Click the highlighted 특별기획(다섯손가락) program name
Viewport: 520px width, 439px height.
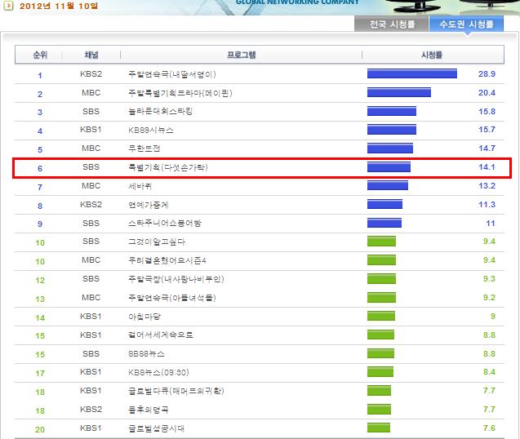pos(168,167)
